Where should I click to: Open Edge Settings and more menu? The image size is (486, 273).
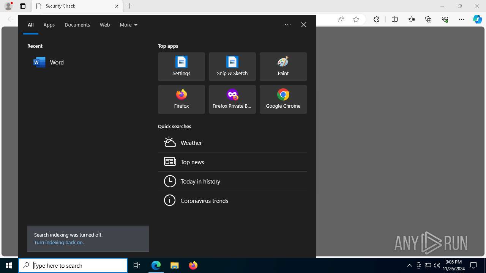pyautogui.click(x=462, y=19)
